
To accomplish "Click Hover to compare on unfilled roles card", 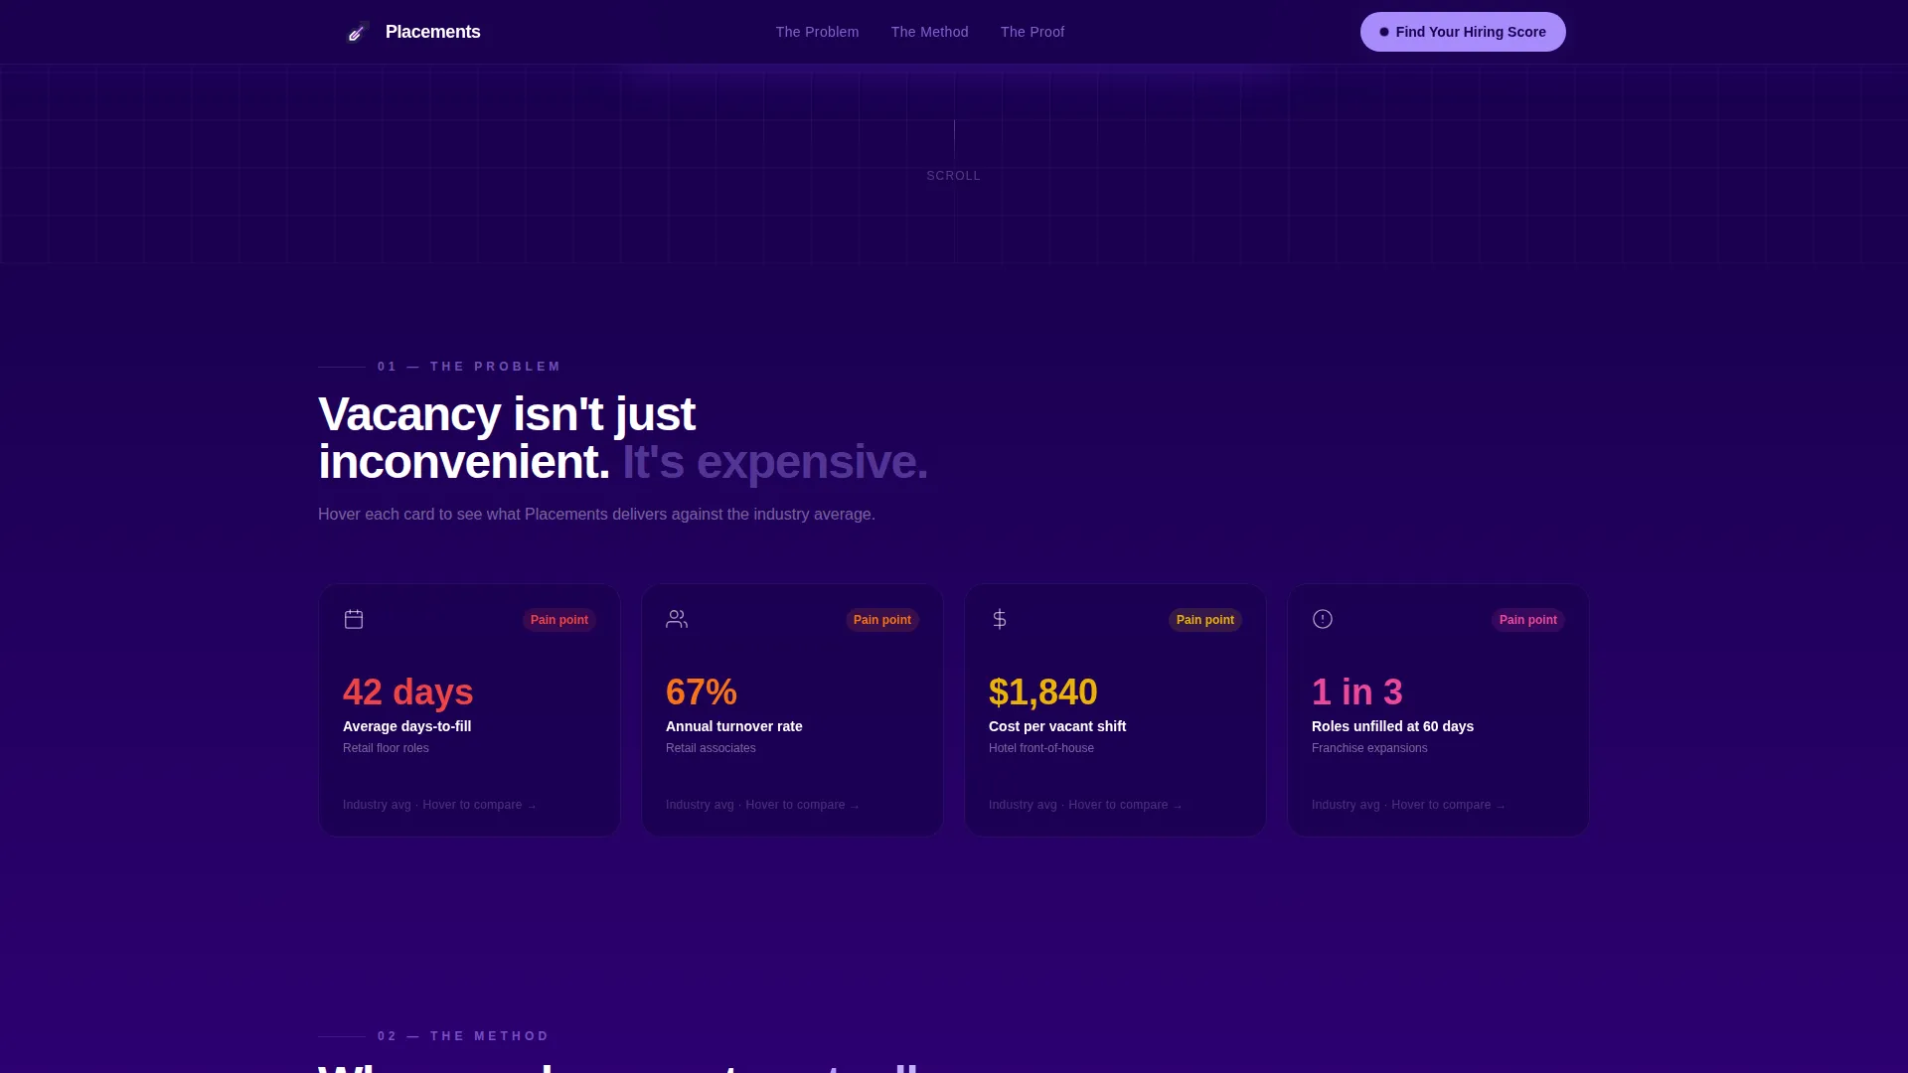I will pos(1448,805).
